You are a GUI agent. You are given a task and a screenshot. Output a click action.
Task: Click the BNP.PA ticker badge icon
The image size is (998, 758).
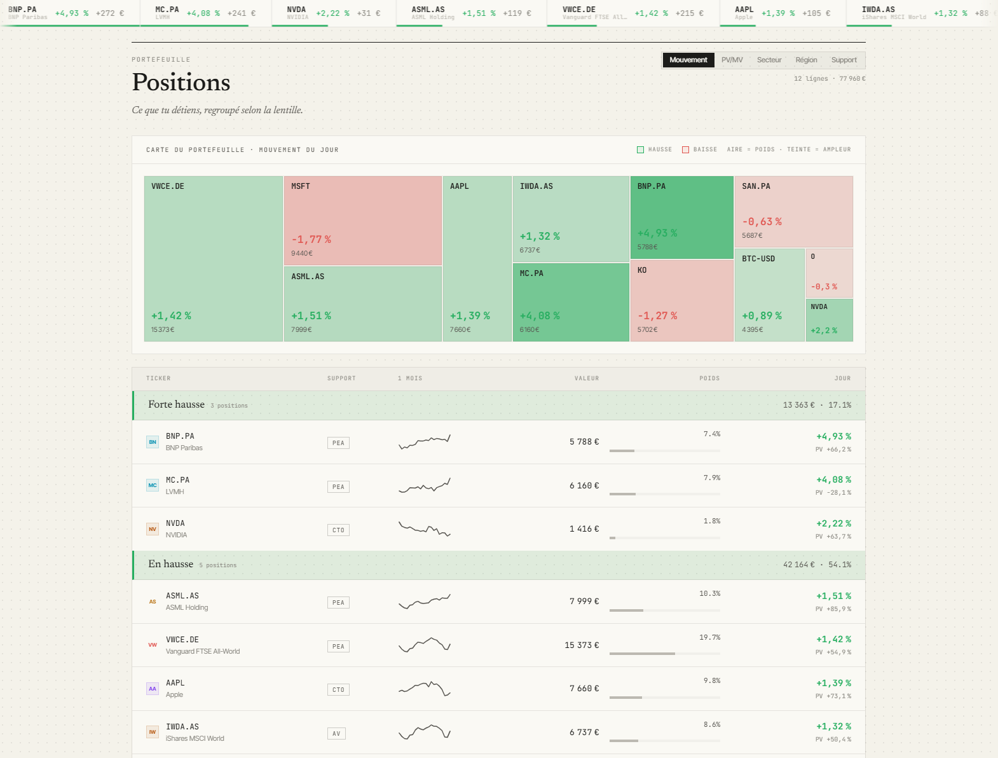(153, 442)
